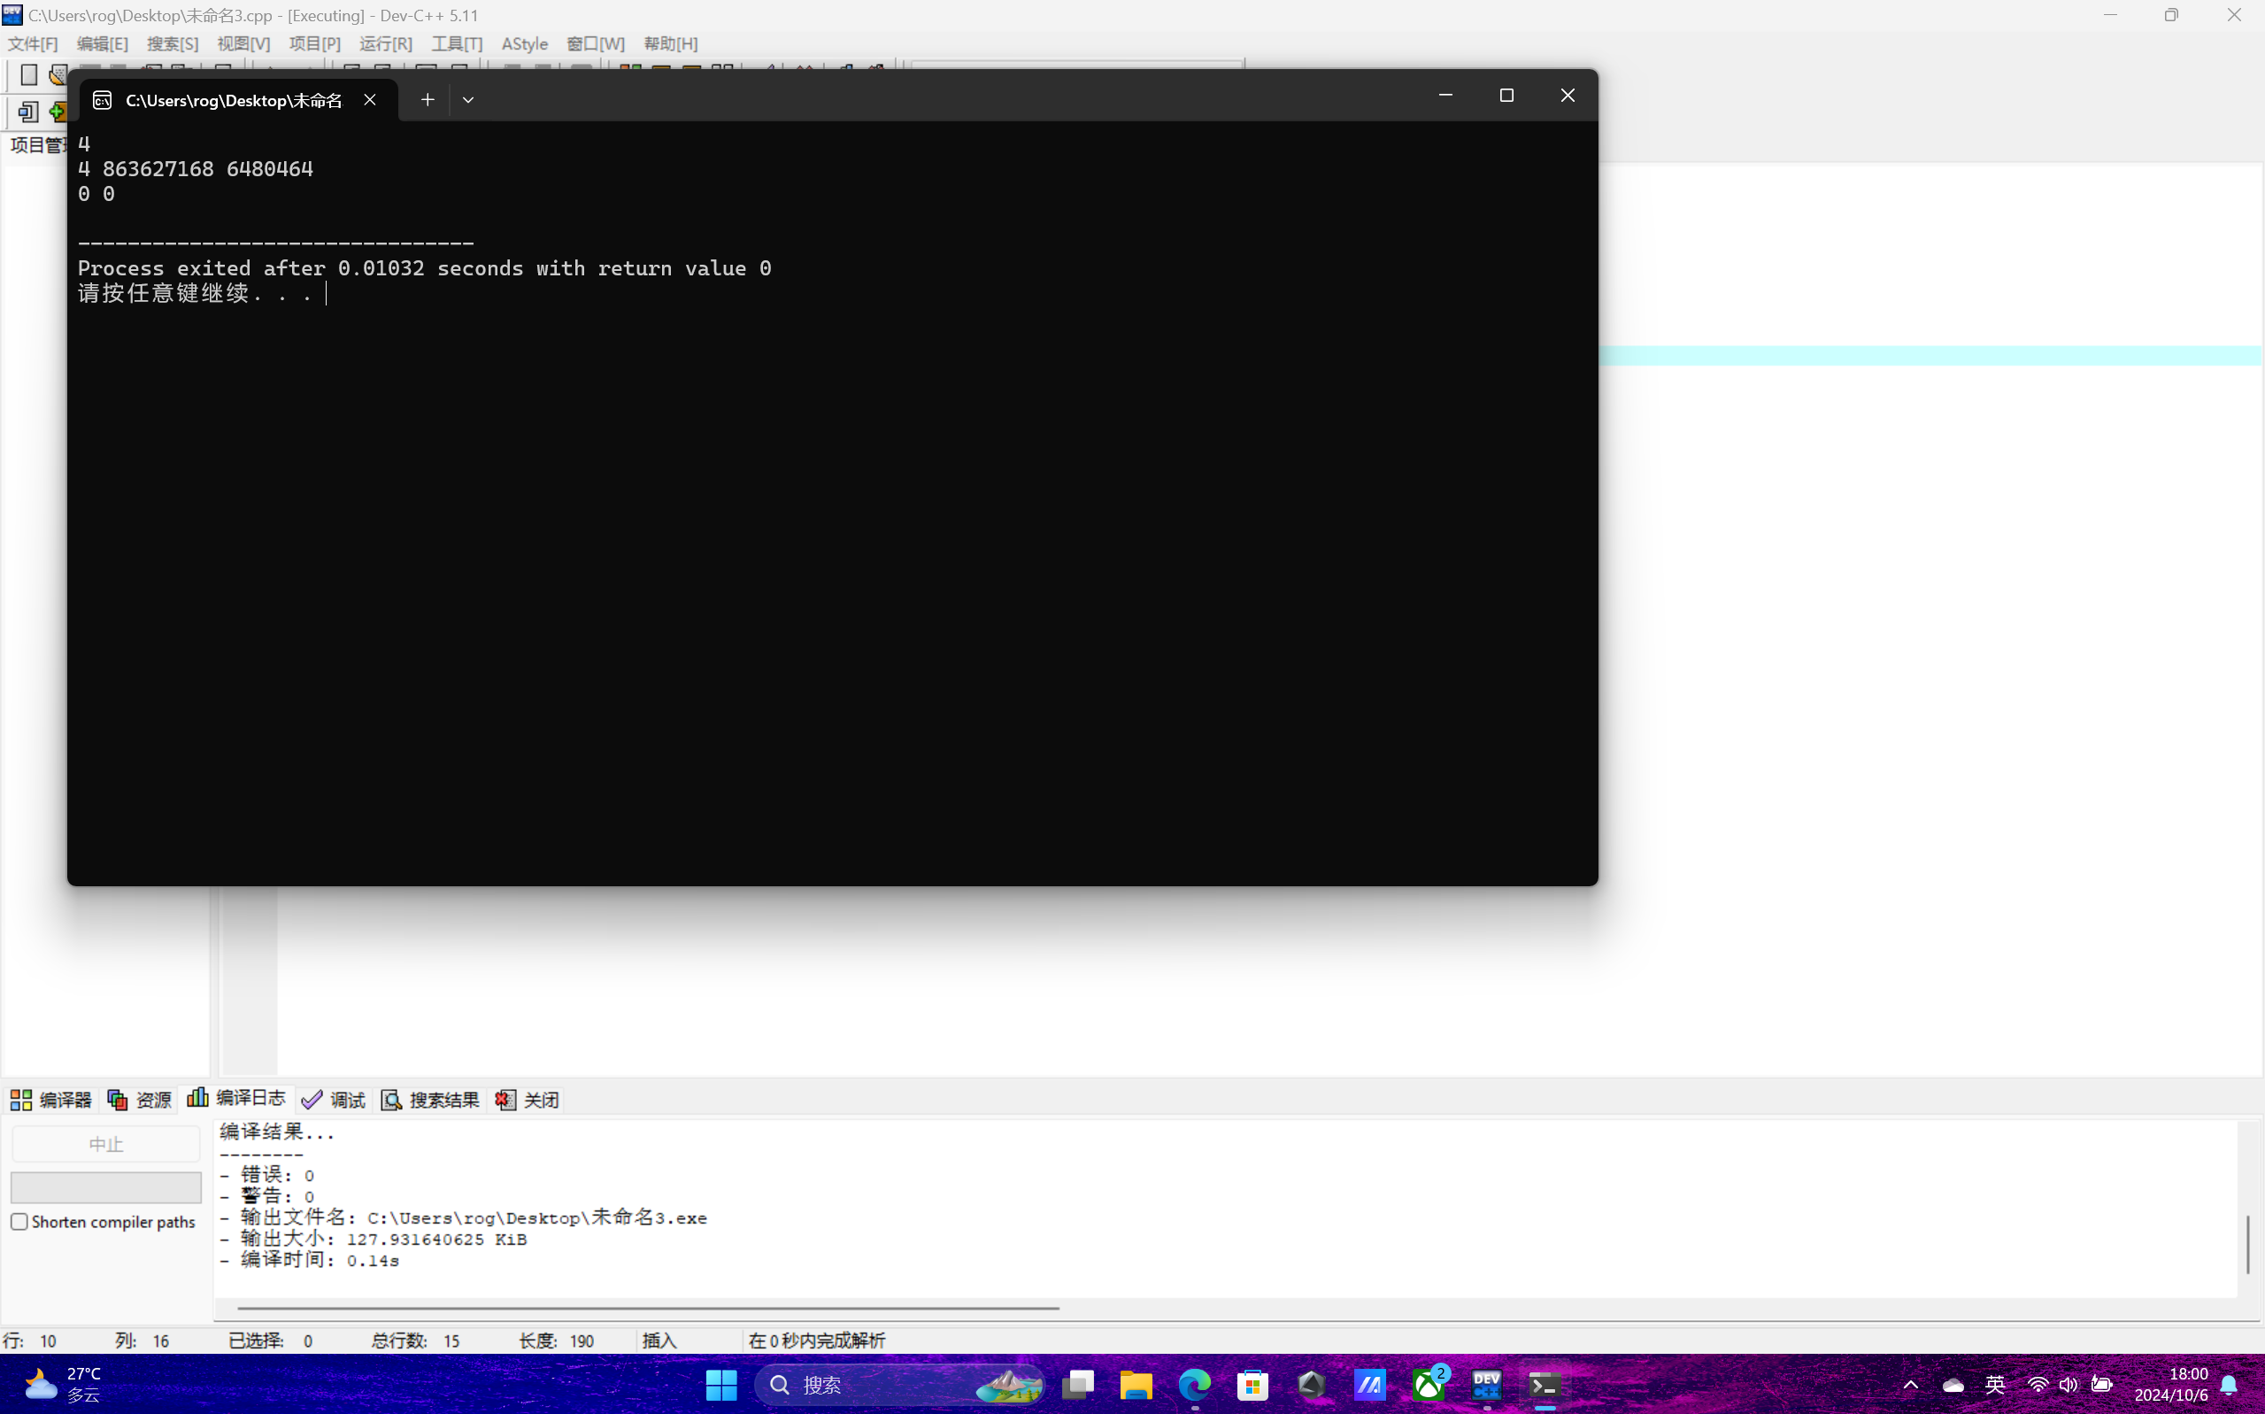Close the 未命名 console tab

tap(370, 99)
